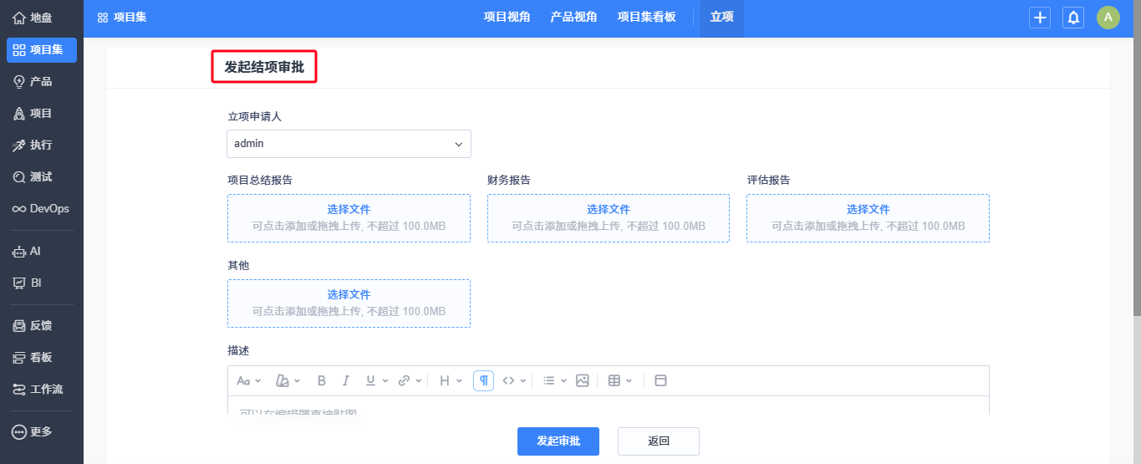
Task: Toggle the paragraph format button in editor
Action: [x=483, y=380]
